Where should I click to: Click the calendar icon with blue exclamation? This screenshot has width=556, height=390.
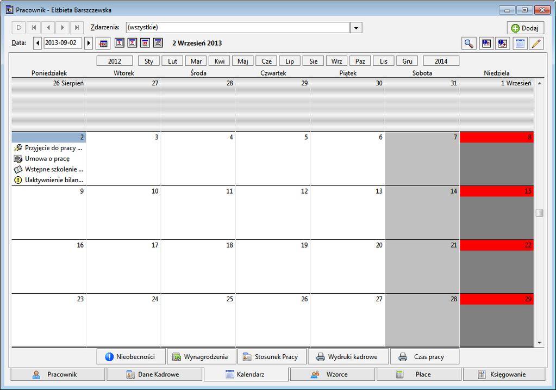point(486,44)
